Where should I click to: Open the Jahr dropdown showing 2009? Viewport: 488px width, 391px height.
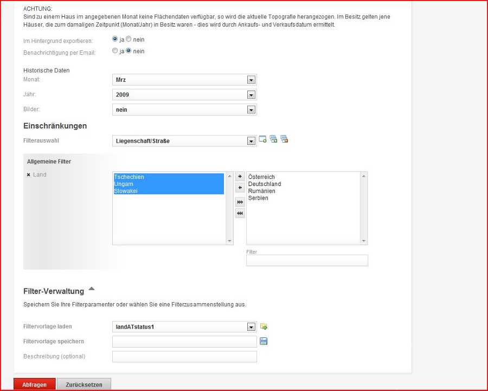click(184, 95)
